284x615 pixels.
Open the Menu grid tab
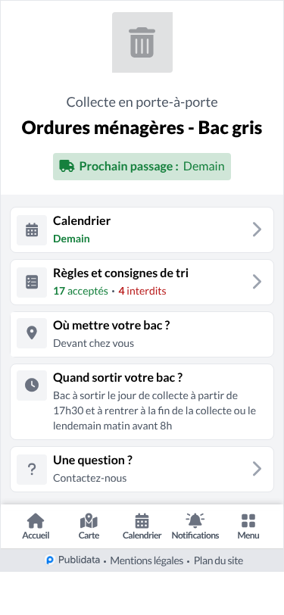click(248, 526)
